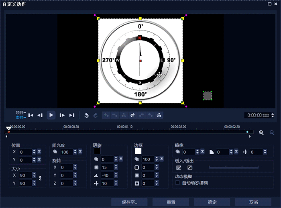
Task: Click the top-center yellow resize handle
Action: tap(140, 18)
